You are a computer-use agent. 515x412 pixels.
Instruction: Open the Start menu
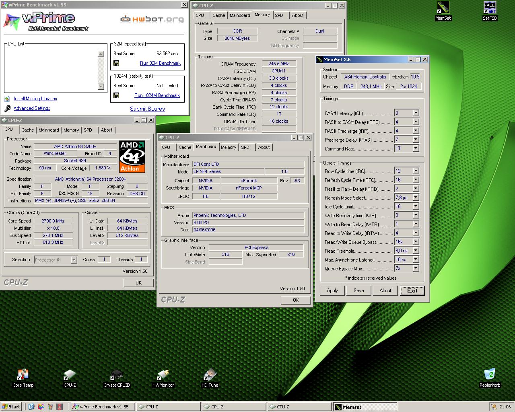[x=11, y=407]
